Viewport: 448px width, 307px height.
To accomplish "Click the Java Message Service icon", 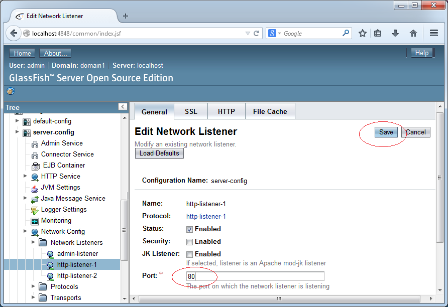I will pyautogui.click(x=35, y=200).
